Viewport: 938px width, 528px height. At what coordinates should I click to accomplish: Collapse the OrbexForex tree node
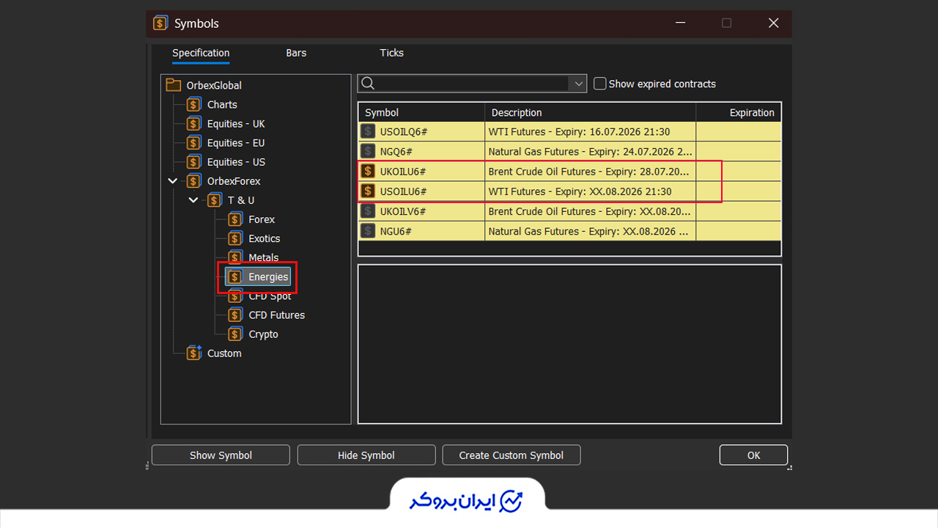[x=172, y=181]
